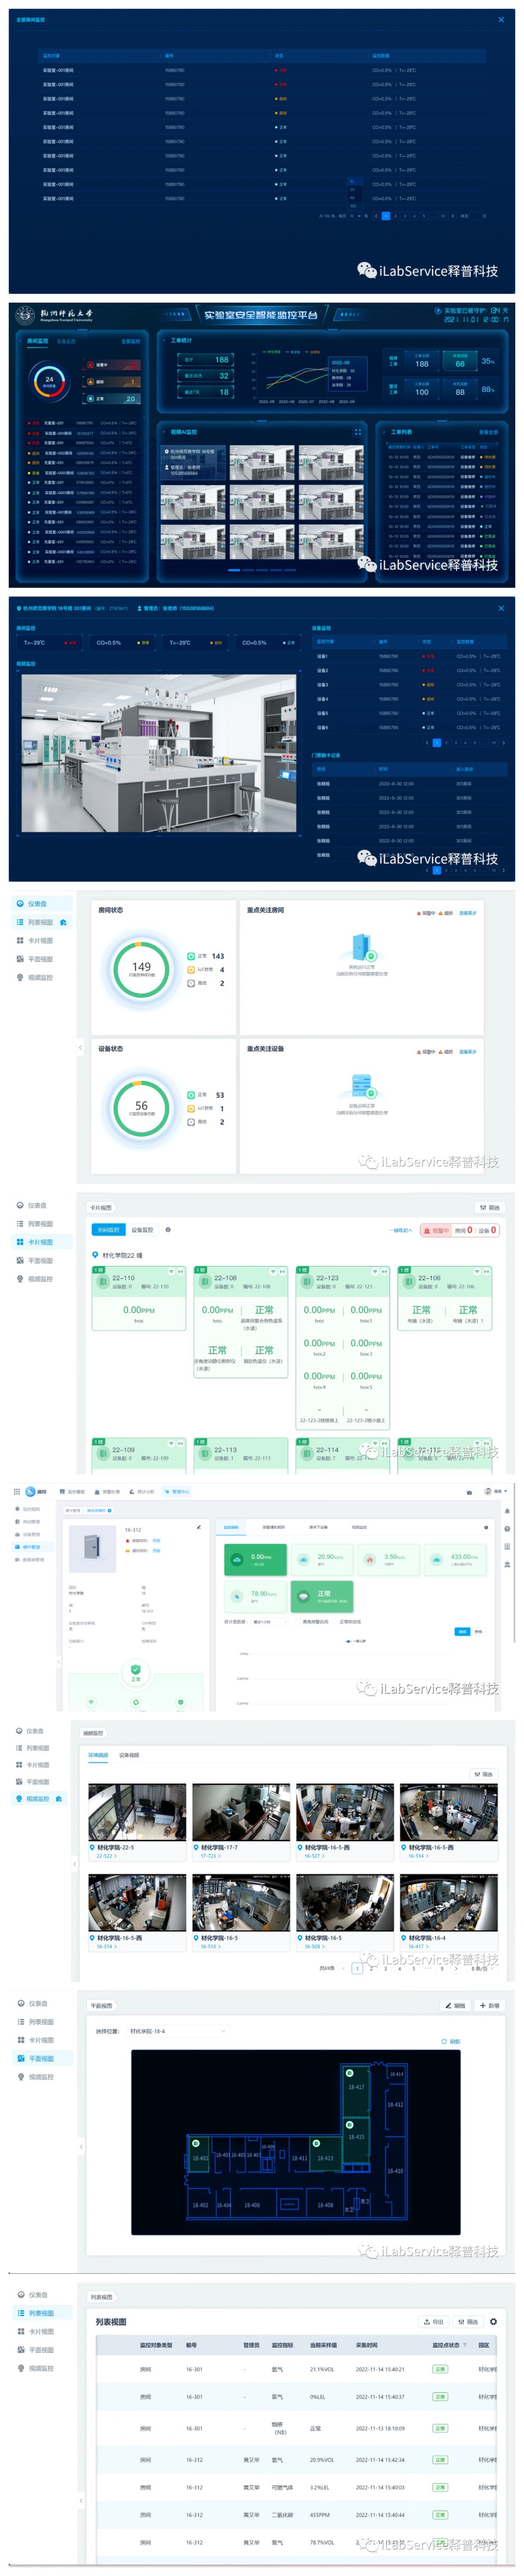524x2576 pixels.
Task: Click 视频监控 icon in the card-view page sidebar
Action: pyautogui.click(x=20, y=1279)
